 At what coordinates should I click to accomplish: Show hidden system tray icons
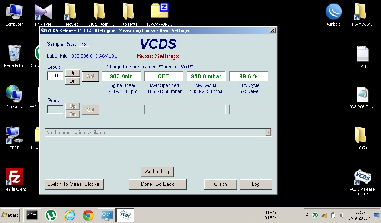(307, 215)
